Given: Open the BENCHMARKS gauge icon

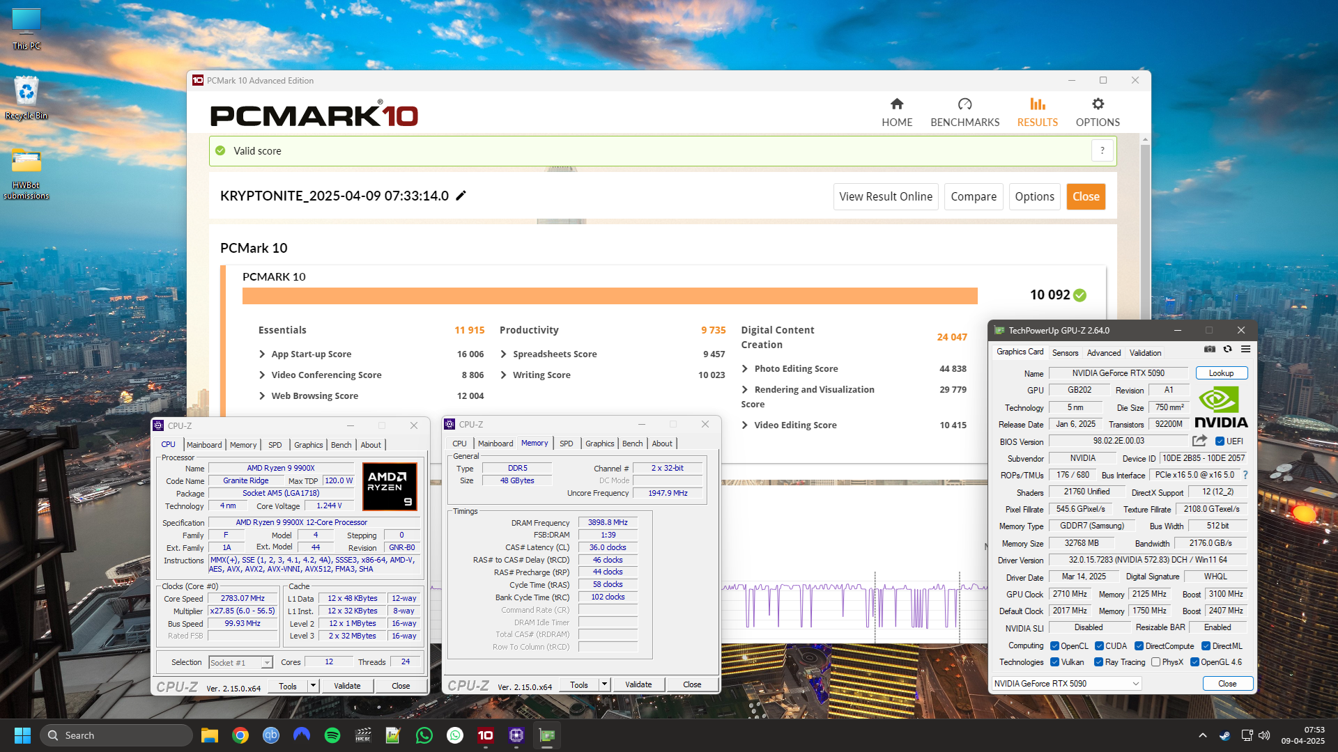Looking at the screenshot, I should click(x=964, y=104).
